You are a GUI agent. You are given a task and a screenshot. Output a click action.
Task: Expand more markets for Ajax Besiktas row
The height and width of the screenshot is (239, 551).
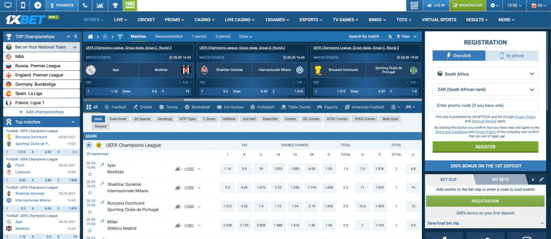[199, 169]
